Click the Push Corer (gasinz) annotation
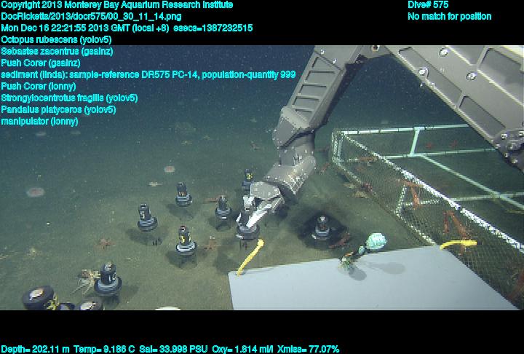The image size is (524, 354). [x=43, y=63]
